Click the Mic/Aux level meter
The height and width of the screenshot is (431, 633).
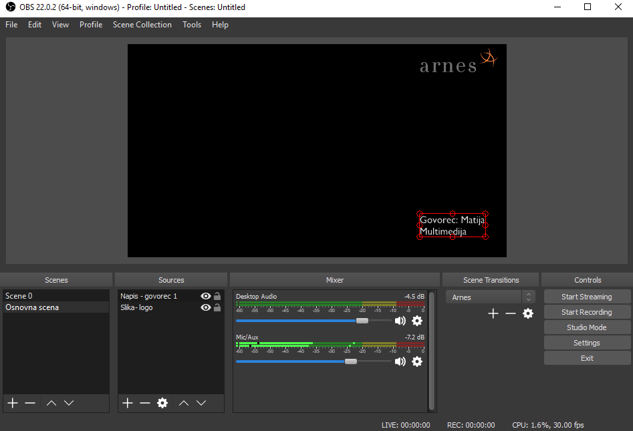click(330, 344)
